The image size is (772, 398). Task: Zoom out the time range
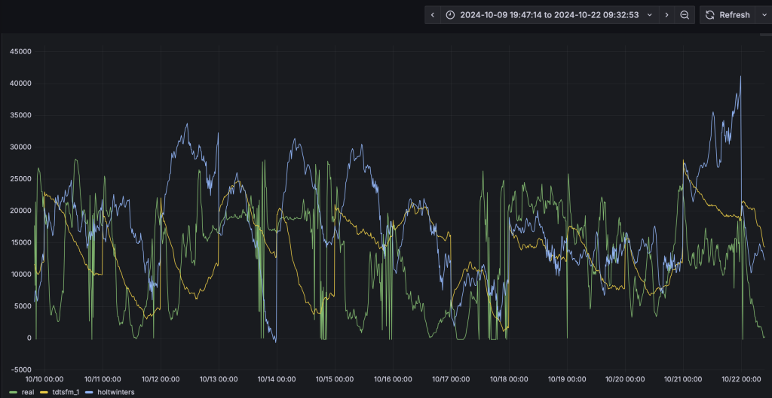click(685, 15)
